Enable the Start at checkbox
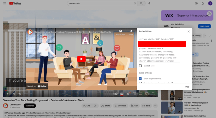The width and height of the screenshot is (216, 118). pyautogui.click(x=140, y=66)
